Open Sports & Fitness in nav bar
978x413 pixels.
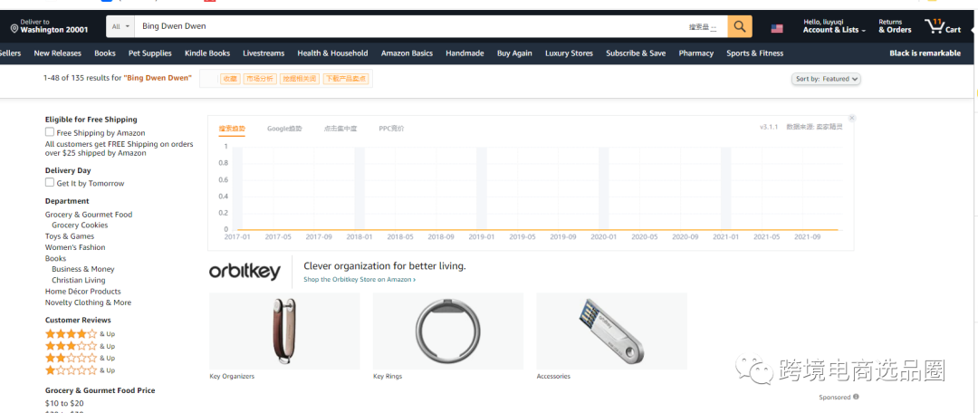(754, 53)
